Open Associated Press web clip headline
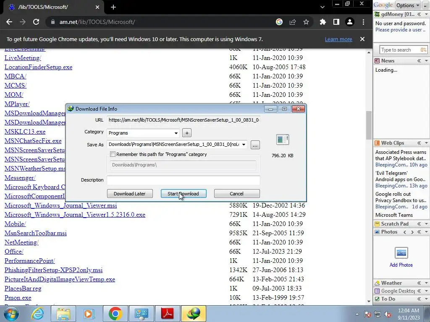430x322 pixels. (x=401, y=155)
